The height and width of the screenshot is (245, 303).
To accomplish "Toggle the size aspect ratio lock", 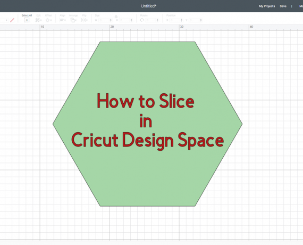I will coord(116,17).
